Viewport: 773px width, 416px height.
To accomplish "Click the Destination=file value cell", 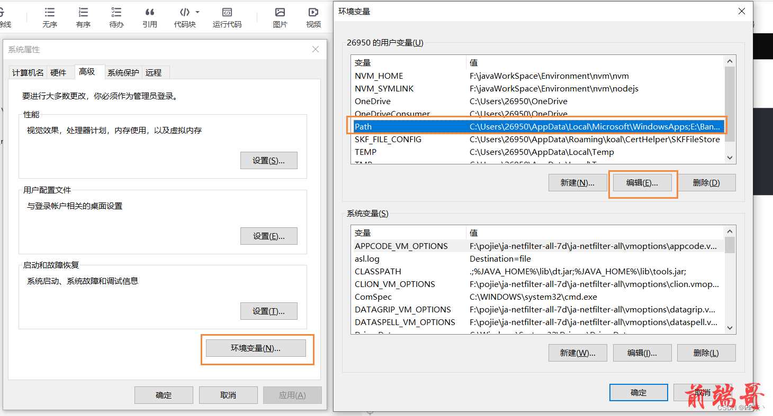I will 500,258.
